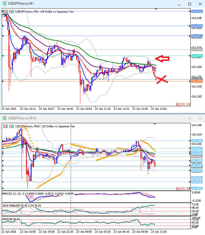Click the 23 Jun 10:59 time label in M1
205x235 pixels.
tap(84, 109)
